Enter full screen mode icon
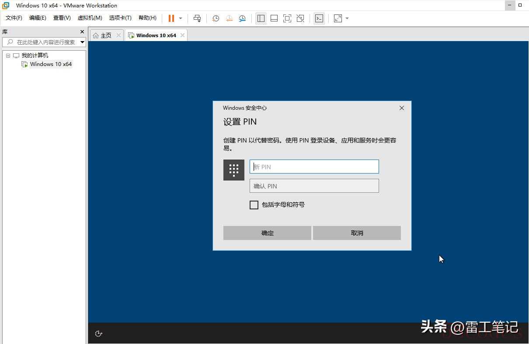 click(287, 18)
